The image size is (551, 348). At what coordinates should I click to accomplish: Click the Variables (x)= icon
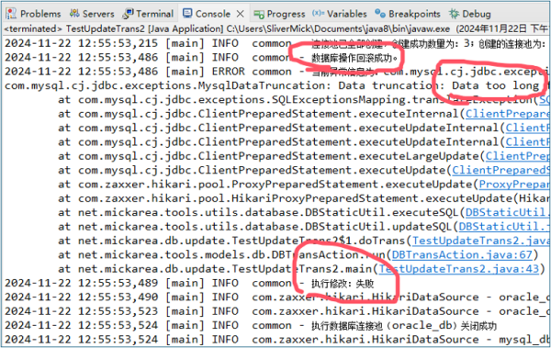(318, 14)
